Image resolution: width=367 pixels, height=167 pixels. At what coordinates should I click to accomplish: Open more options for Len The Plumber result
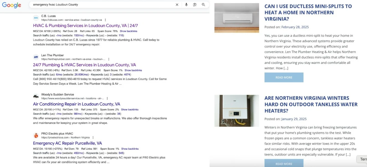[x=109, y=59]
